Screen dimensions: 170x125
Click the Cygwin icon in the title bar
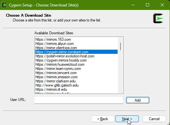point(4,5)
